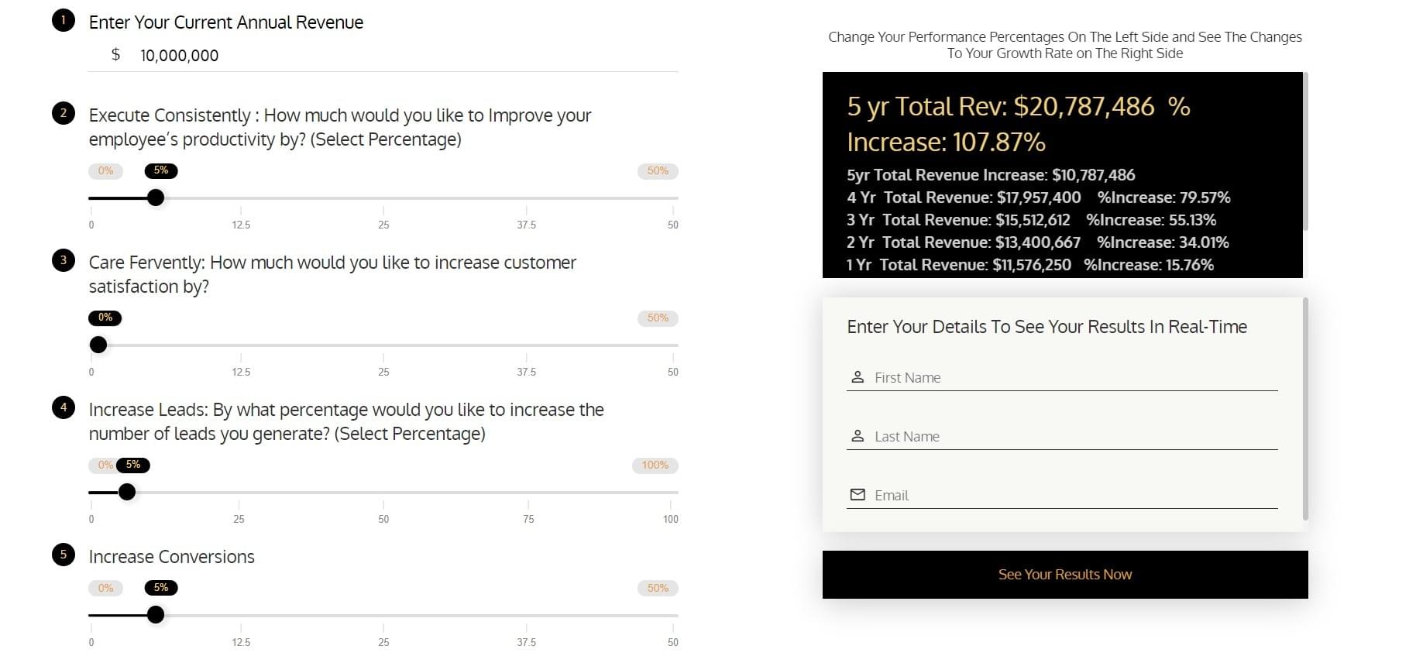Click the envelope icon beside Email
Viewport: 1416px width, 663px height.
(858, 495)
